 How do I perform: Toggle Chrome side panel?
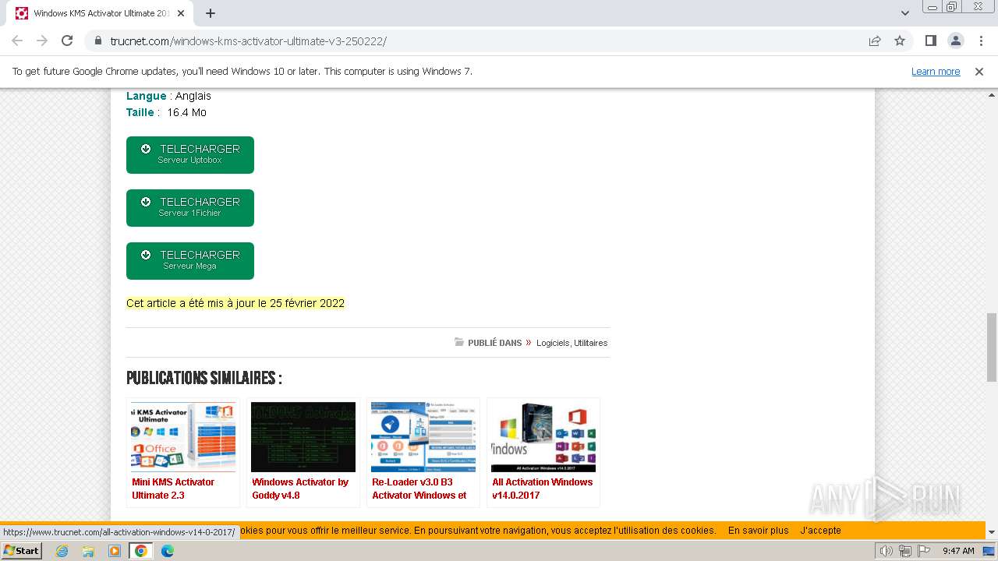(930, 41)
